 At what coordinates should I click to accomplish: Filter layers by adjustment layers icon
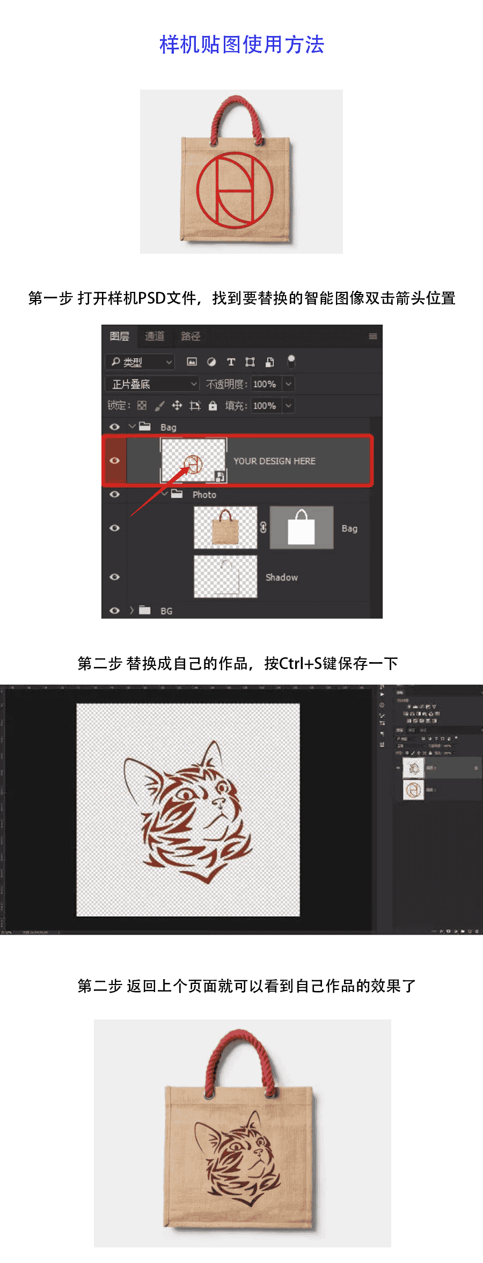click(x=211, y=362)
